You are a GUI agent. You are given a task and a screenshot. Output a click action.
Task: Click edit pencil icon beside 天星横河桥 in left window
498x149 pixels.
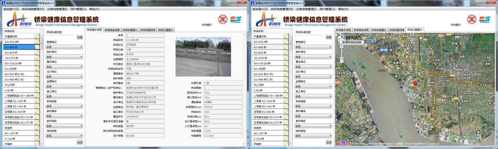pos(37,36)
